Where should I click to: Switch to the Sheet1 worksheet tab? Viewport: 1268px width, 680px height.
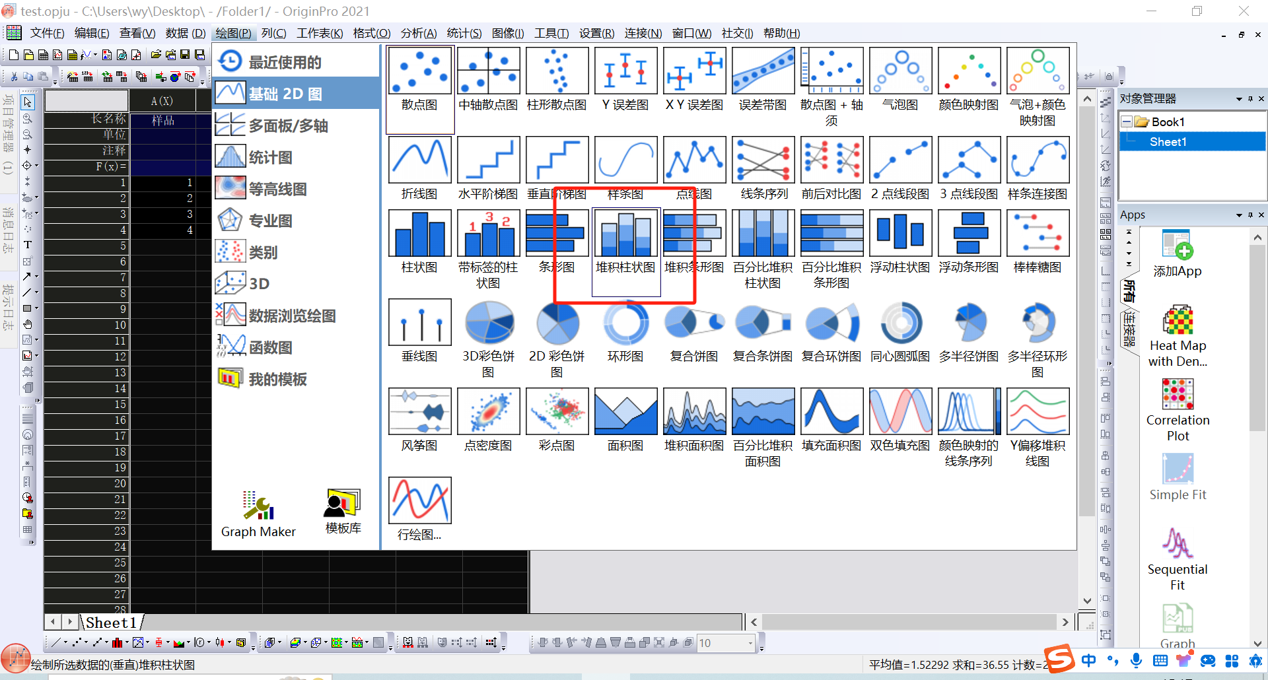[x=111, y=623]
